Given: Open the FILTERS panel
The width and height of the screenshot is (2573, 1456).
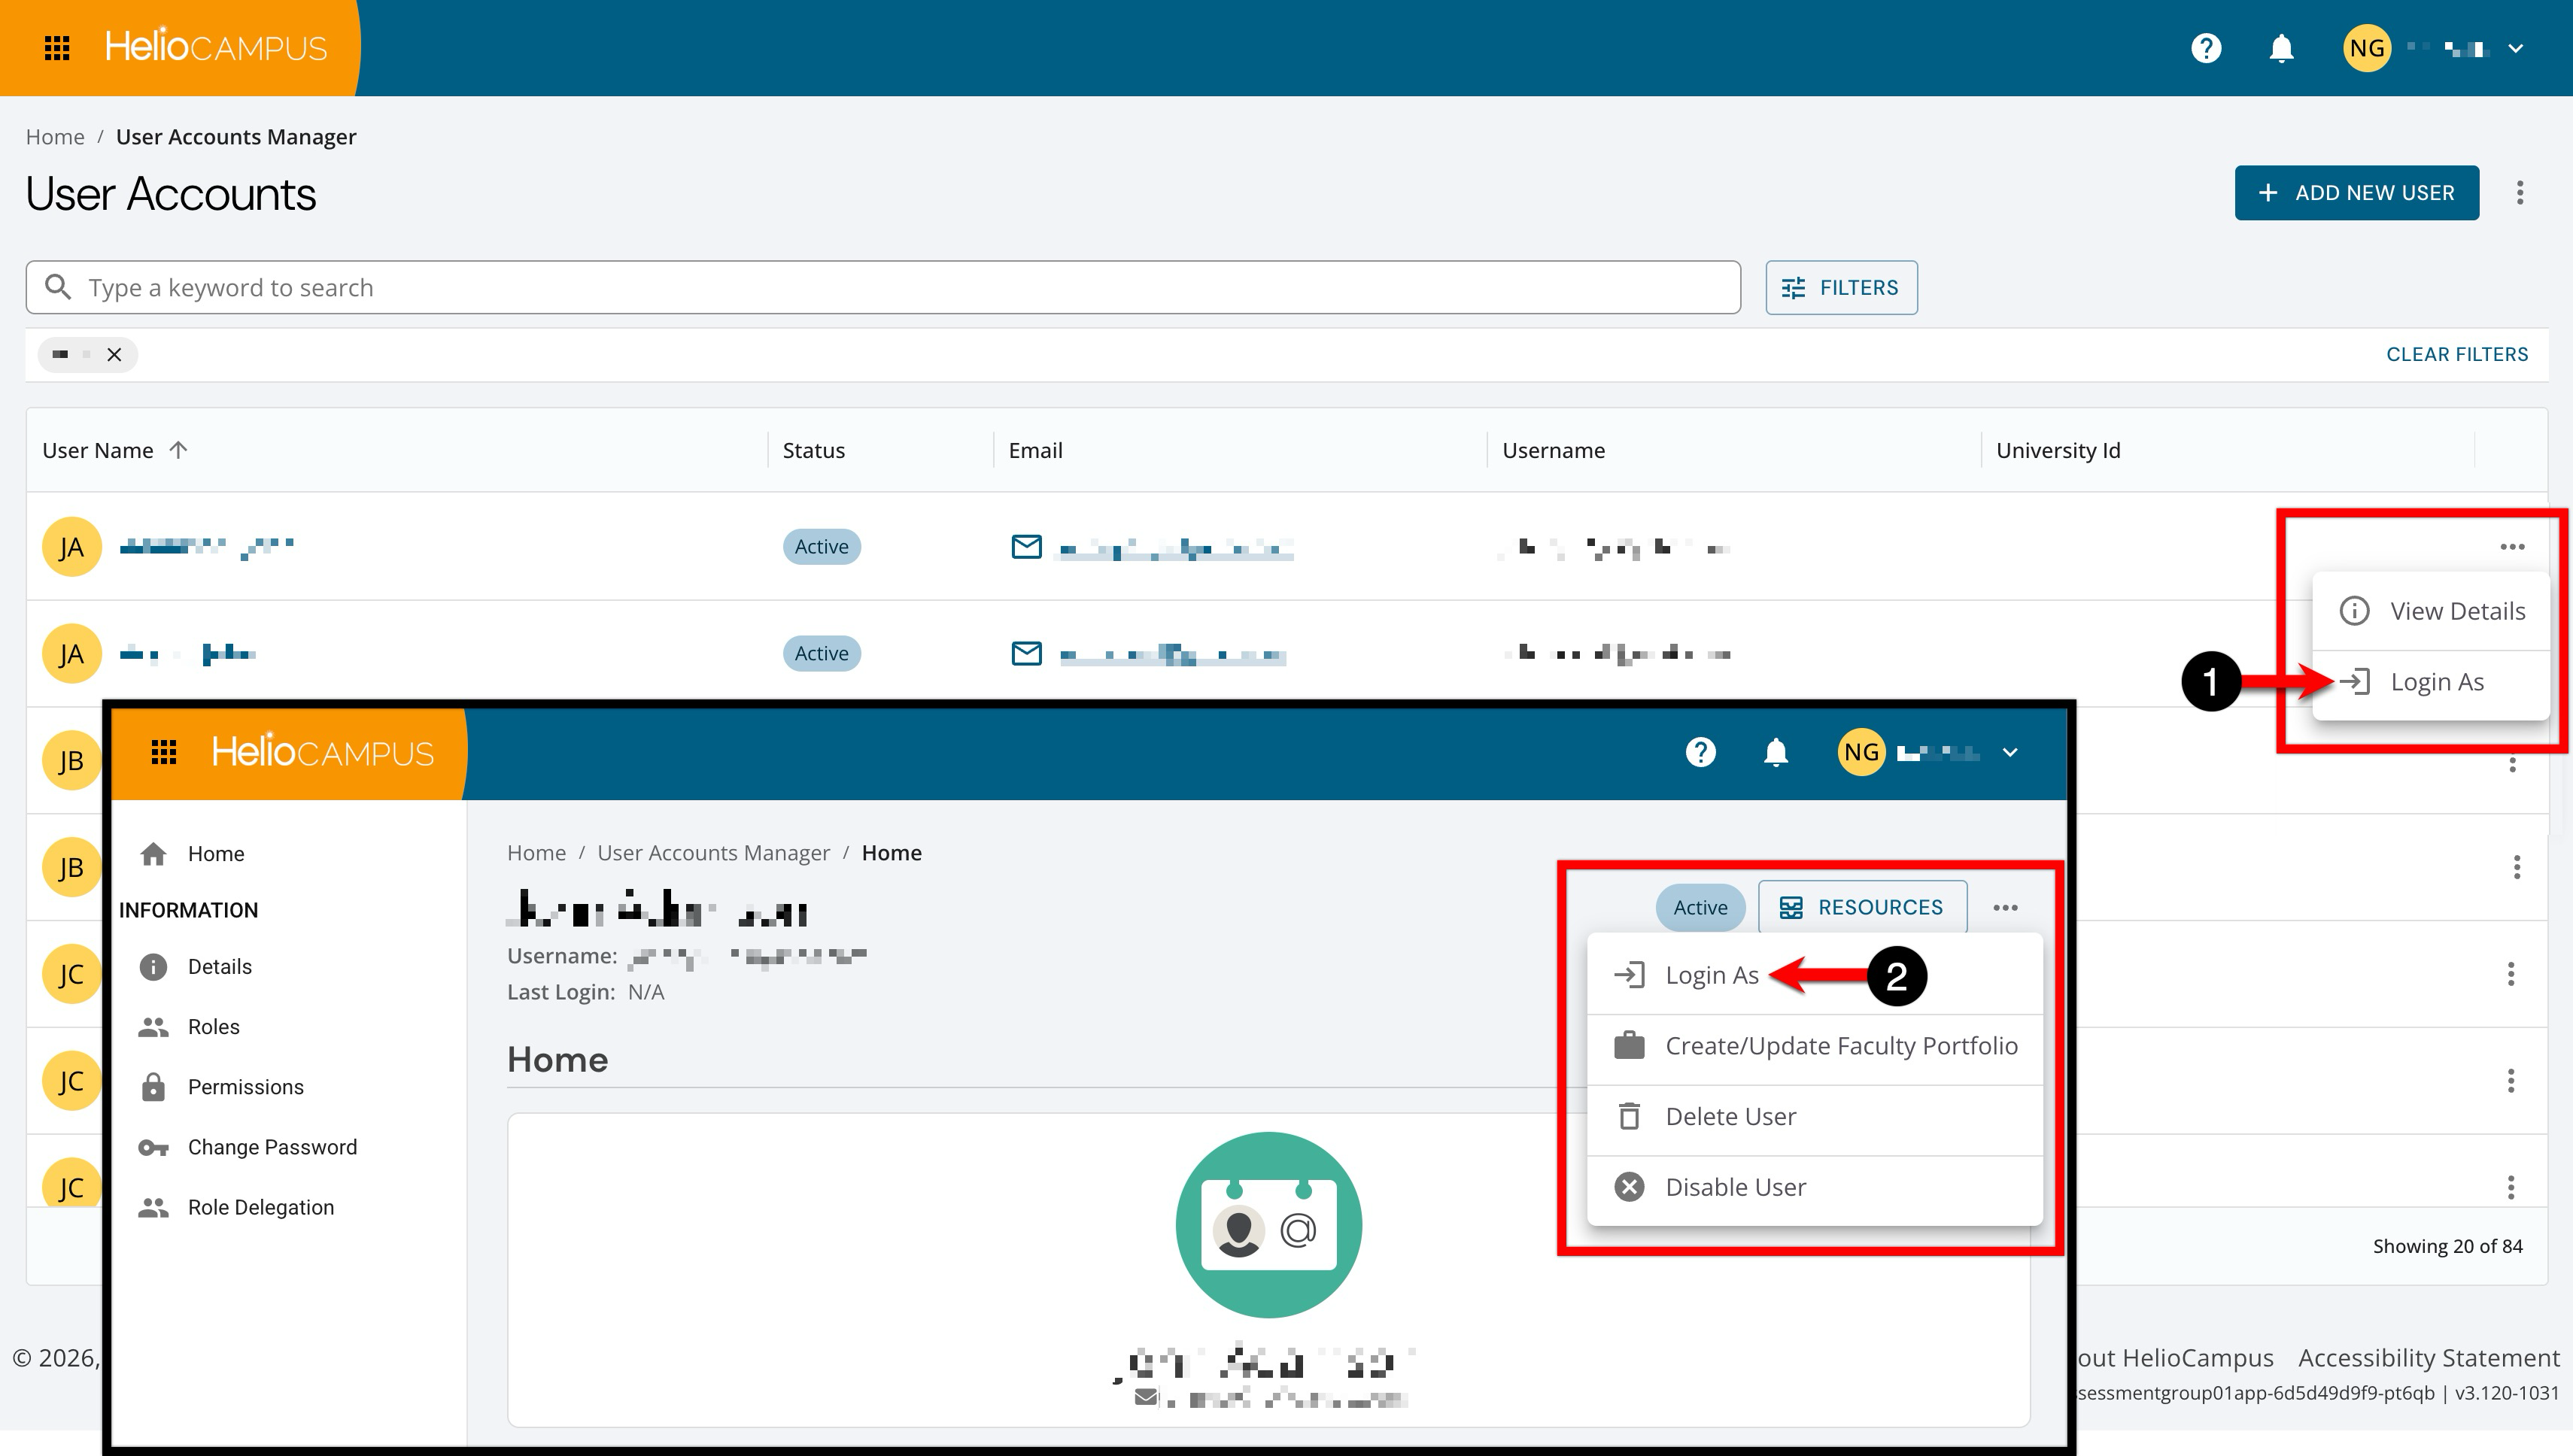Looking at the screenshot, I should (1841, 288).
